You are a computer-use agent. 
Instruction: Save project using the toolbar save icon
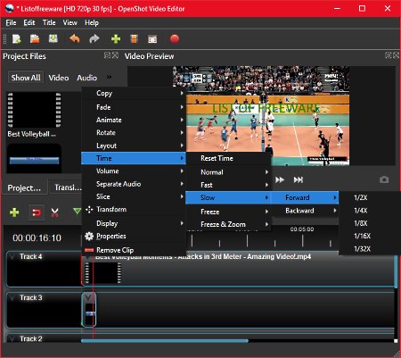point(53,39)
